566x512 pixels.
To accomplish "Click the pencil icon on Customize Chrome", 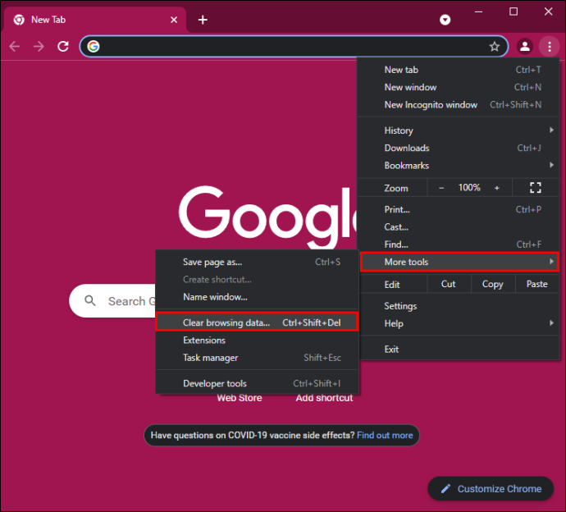I will [x=445, y=488].
